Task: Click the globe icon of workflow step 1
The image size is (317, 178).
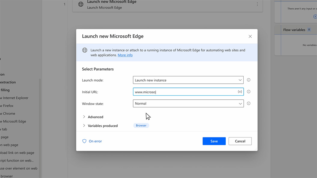Action: (81, 4)
